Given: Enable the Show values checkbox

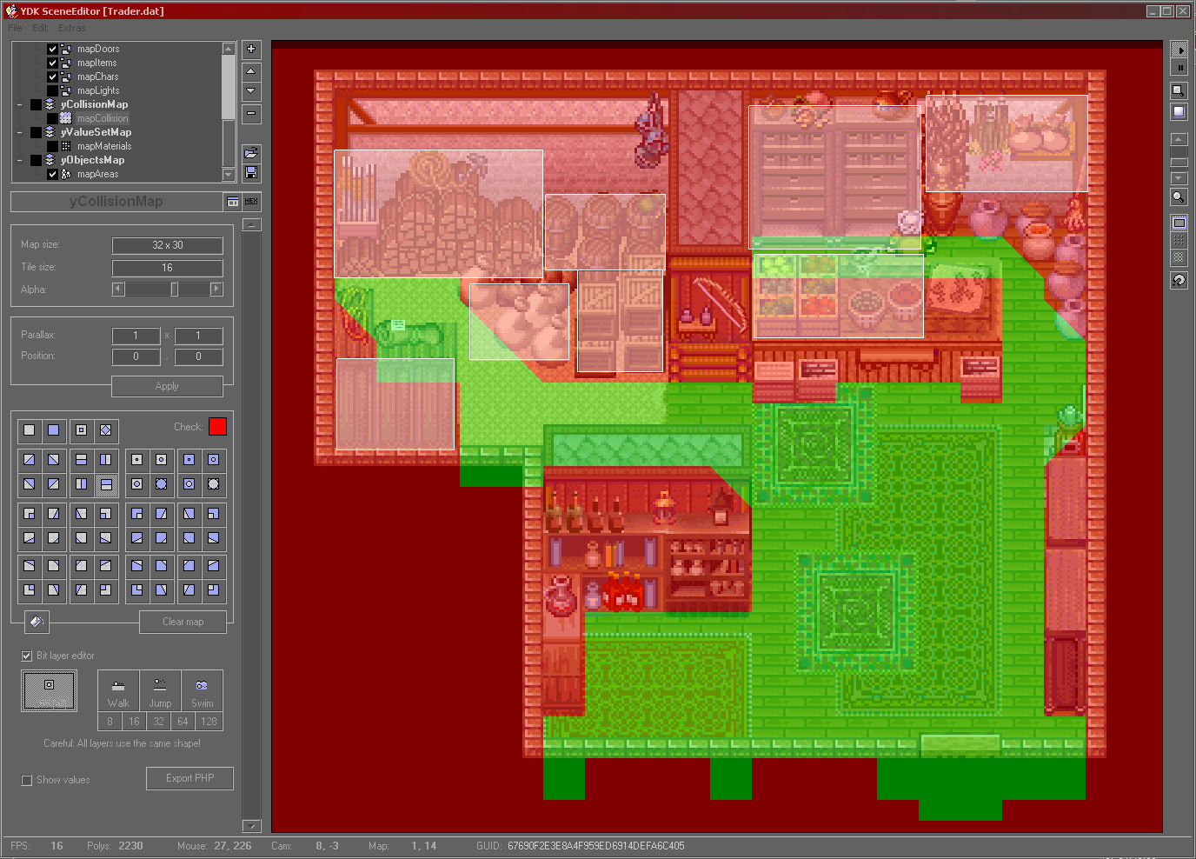Looking at the screenshot, I should tap(27, 780).
